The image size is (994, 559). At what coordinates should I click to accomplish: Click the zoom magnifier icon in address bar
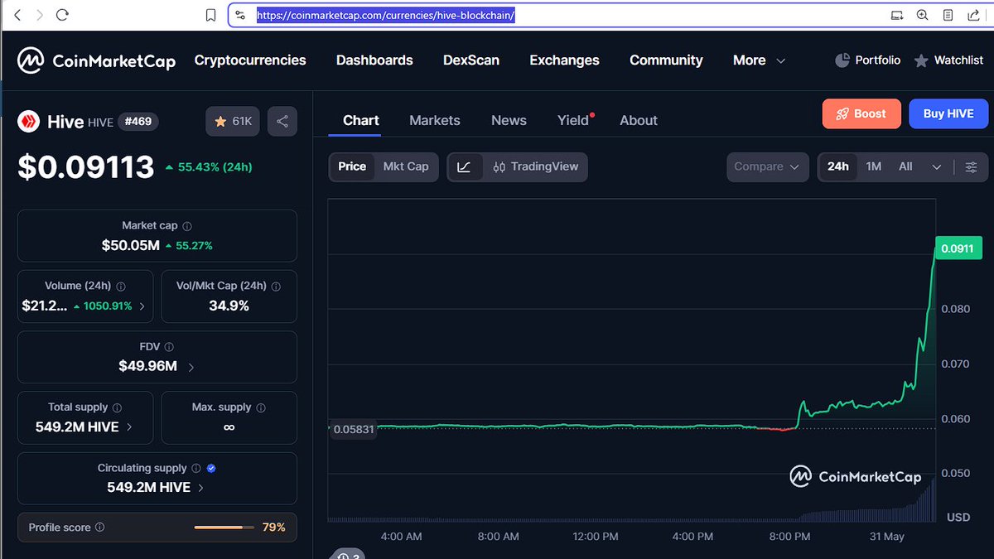click(922, 15)
